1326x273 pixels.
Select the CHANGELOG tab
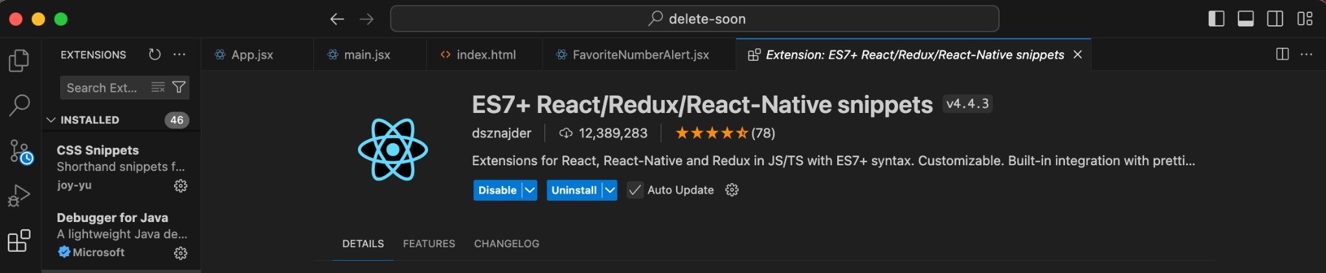point(507,244)
